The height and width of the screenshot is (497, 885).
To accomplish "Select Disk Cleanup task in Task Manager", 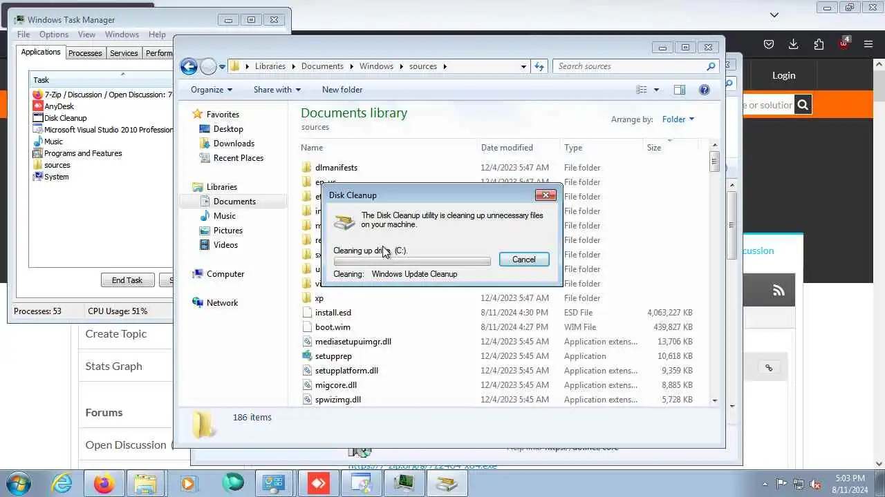I will (65, 118).
